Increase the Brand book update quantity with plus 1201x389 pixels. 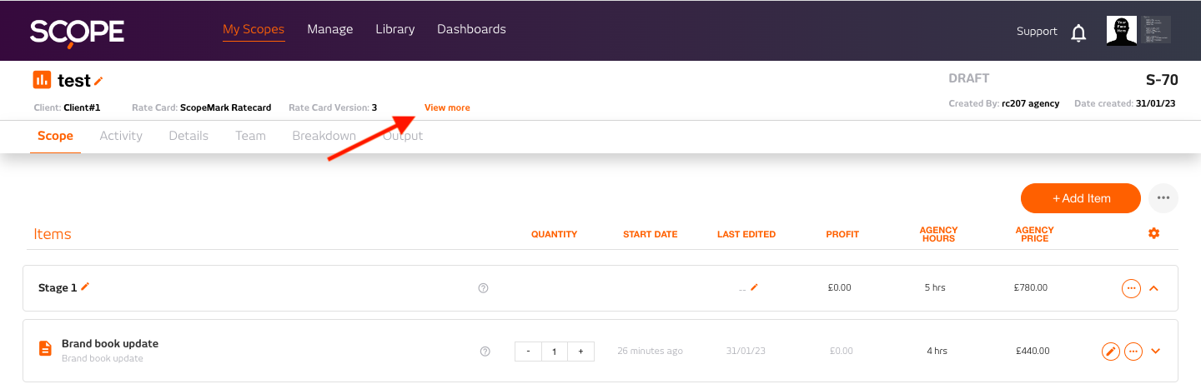(x=580, y=352)
